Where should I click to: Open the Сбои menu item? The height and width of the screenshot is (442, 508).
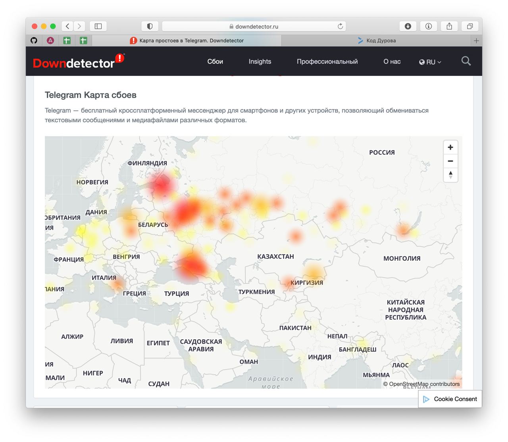pyautogui.click(x=215, y=61)
